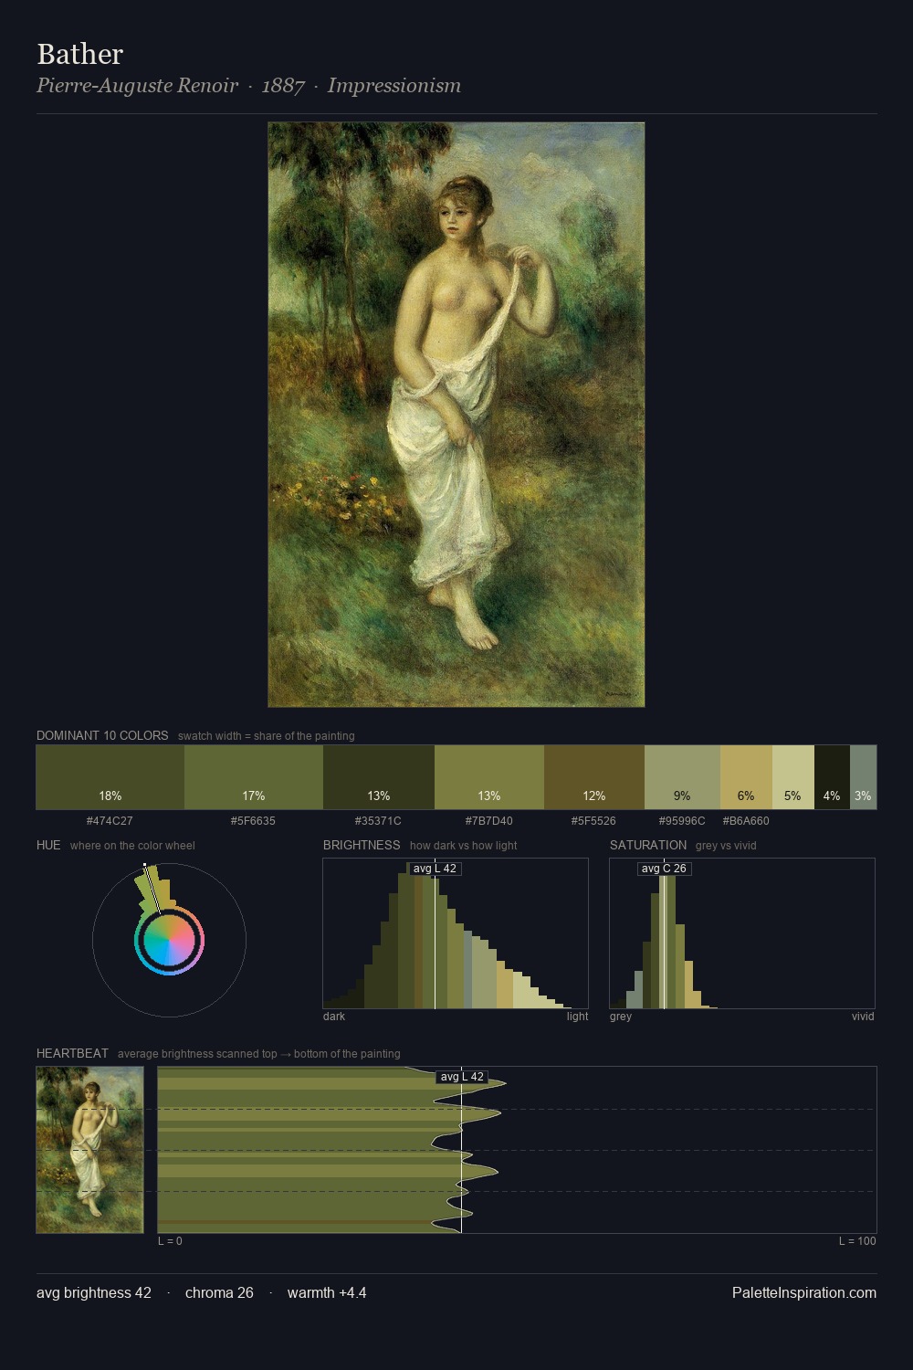This screenshot has width=913, height=1370.
Task: Click the 'grey' axis label
Action: (621, 1017)
